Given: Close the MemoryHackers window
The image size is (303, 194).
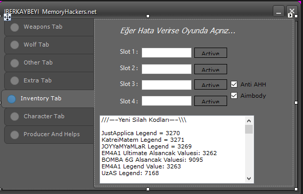Looking at the screenshot, I should click(292, 11).
